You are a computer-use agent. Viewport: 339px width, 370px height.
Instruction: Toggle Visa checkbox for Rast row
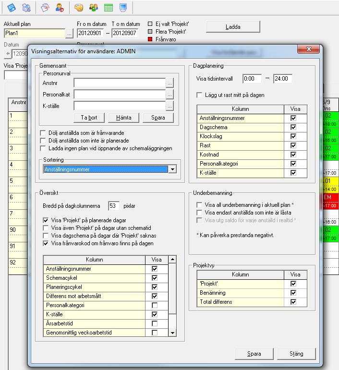pyautogui.click(x=293, y=145)
